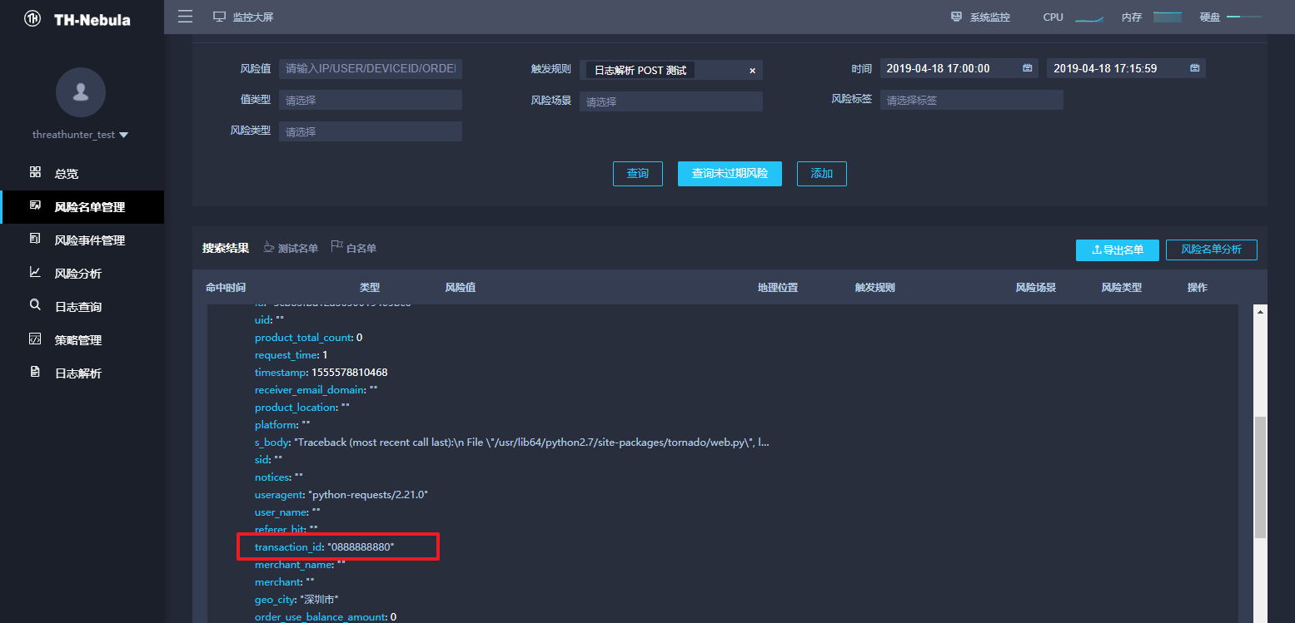The height and width of the screenshot is (623, 1295).
Task: Click the receiver_email_domain line
Action: point(316,390)
